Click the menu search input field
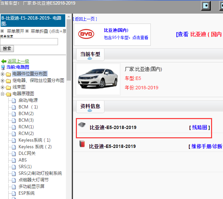The image size is (223, 199). (x=29, y=41)
